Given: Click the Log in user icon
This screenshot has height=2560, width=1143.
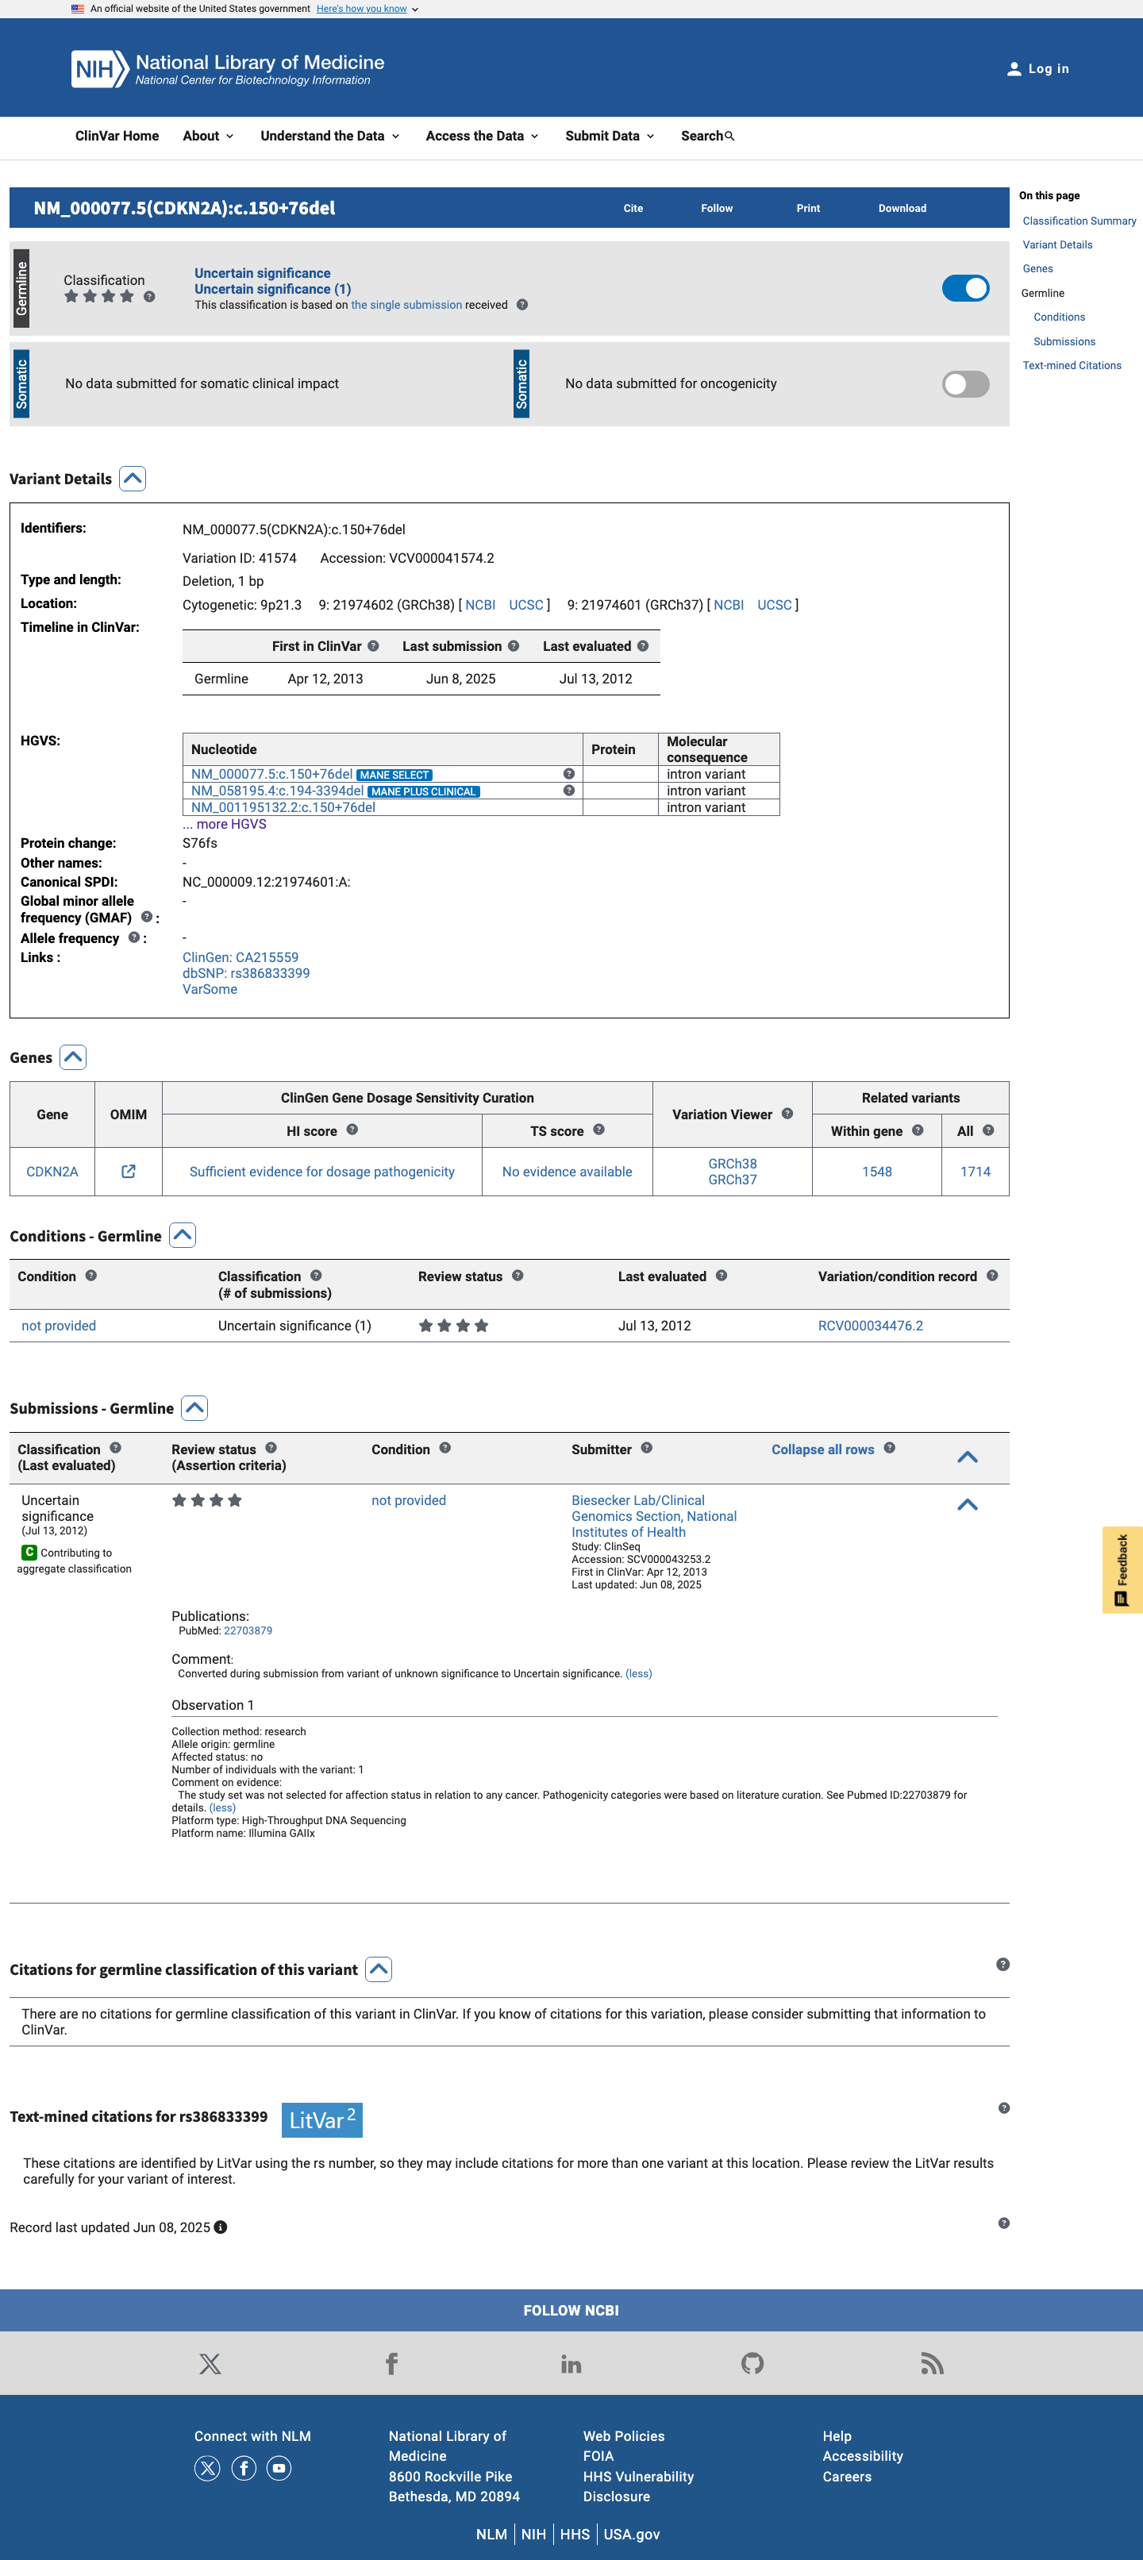Looking at the screenshot, I should pyautogui.click(x=1014, y=68).
